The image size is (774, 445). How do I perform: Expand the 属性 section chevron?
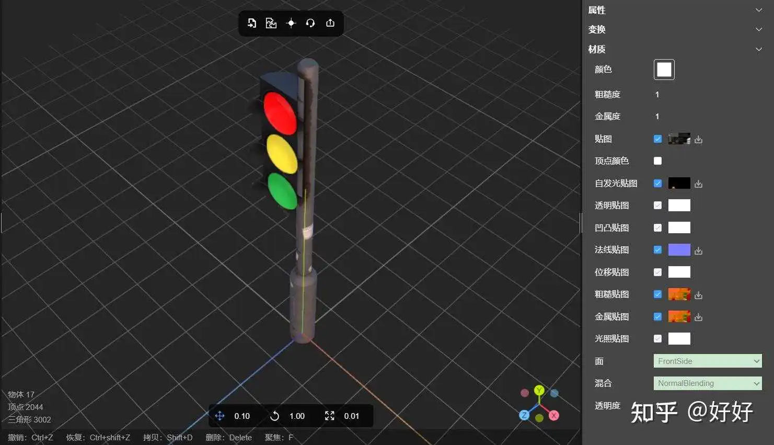point(759,10)
